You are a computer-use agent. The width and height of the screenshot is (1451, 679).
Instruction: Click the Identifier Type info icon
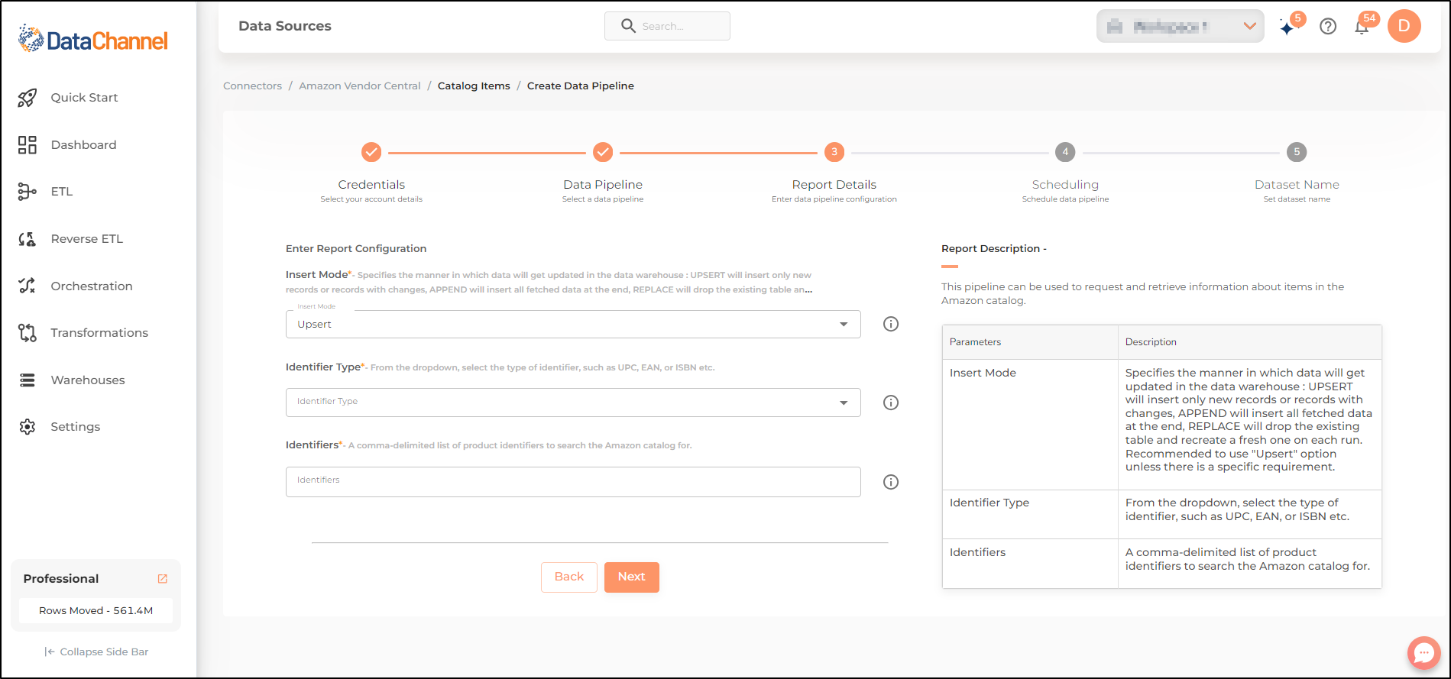tap(891, 403)
